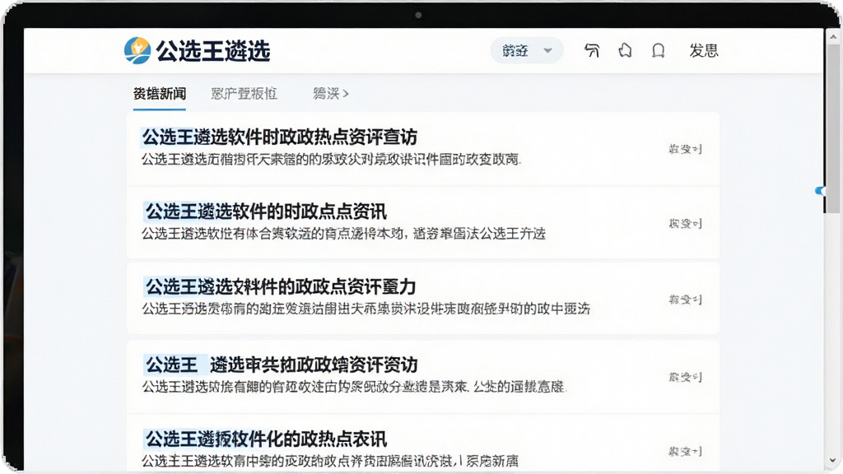The height and width of the screenshot is (474, 843).
Task: Click the vertical scrollbar thumb
Action: coord(833,129)
